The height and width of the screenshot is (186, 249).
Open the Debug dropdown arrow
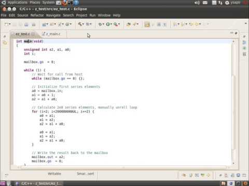click(x=103, y=24)
